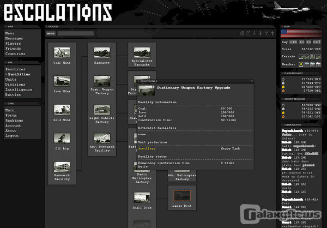Open the Friends menu entry

[x=13, y=49]
